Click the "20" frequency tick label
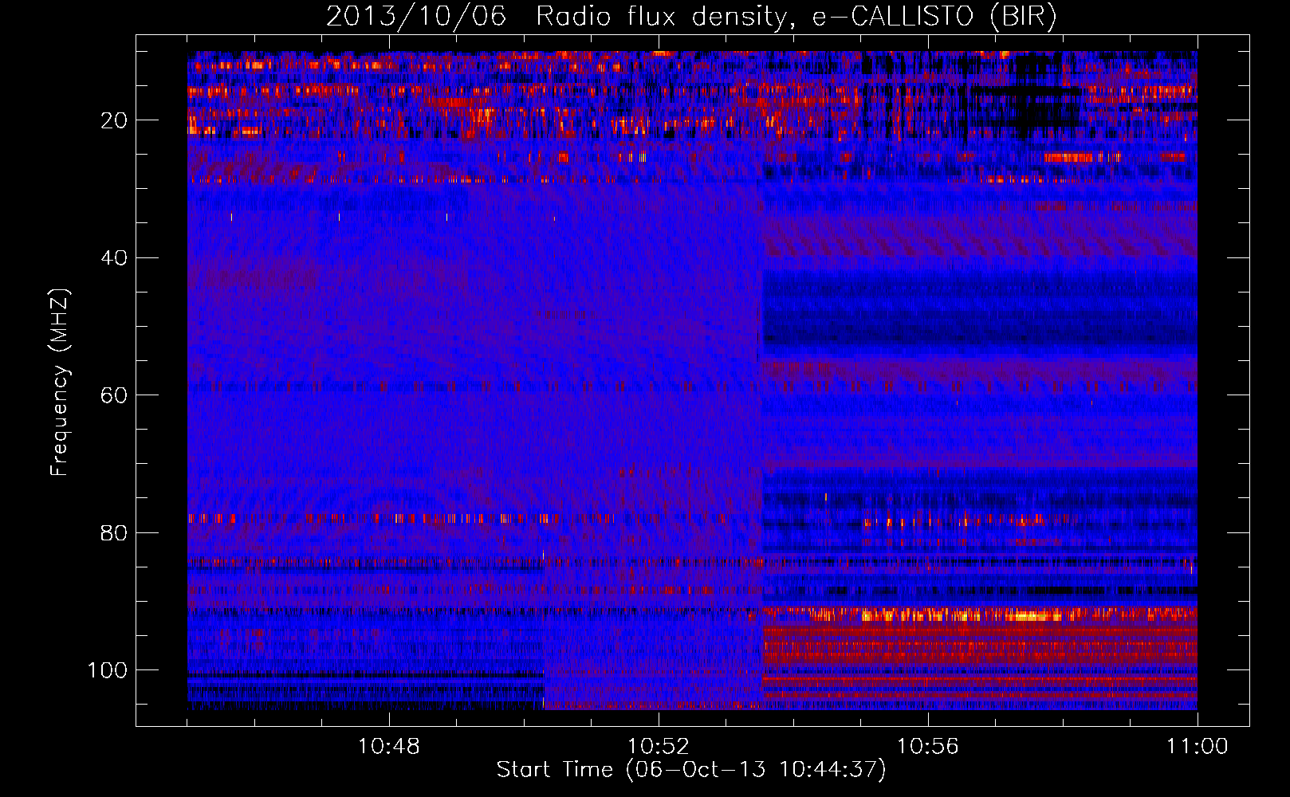Screen dimensions: 1290x797 pyautogui.click(x=114, y=121)
